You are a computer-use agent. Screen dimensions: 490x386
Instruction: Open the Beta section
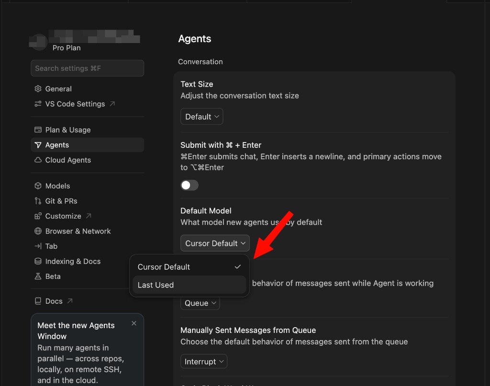(x=80, y=276)
